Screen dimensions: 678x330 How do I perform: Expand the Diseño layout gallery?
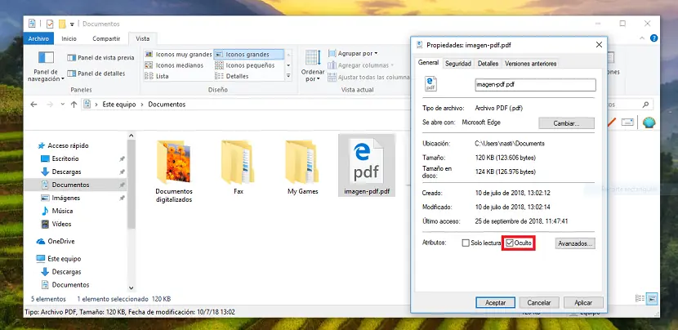pos(288,76)
